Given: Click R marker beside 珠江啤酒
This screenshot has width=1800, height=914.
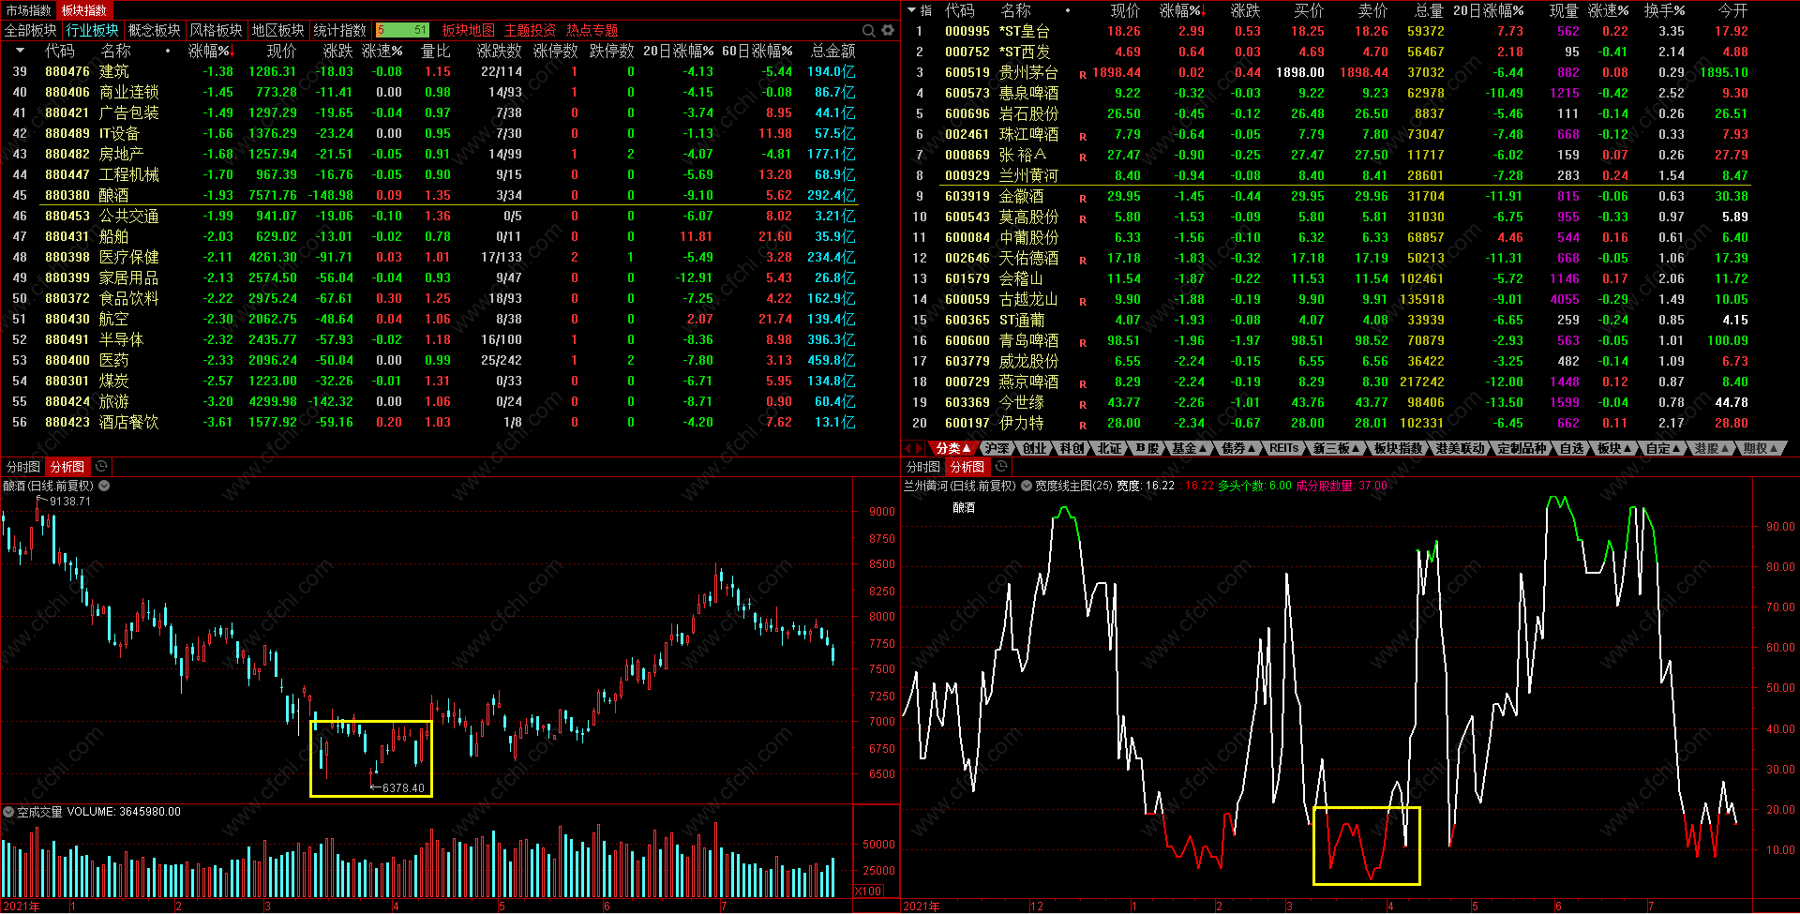Looking at the screenshot, I should (x=1083, y=136).
